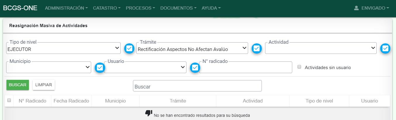This screenshot has width=396, height=120.
Task: Click the N° radicado input field
Action: click(245, 68)
